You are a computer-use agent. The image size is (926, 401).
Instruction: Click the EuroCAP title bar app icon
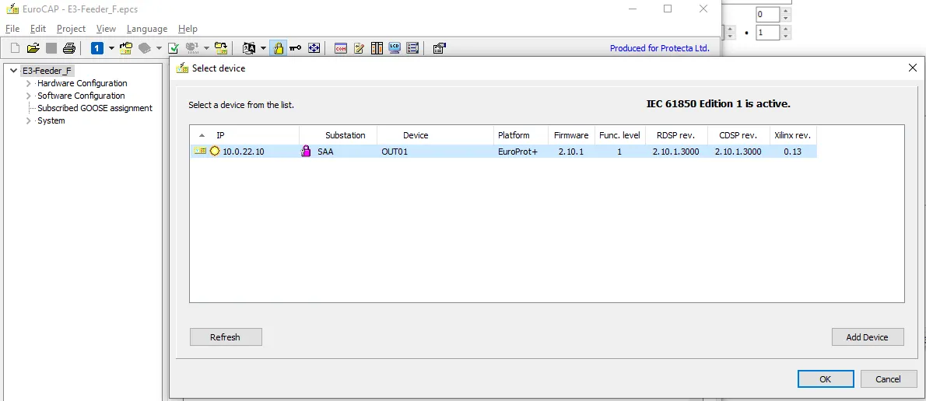point(11,9)
